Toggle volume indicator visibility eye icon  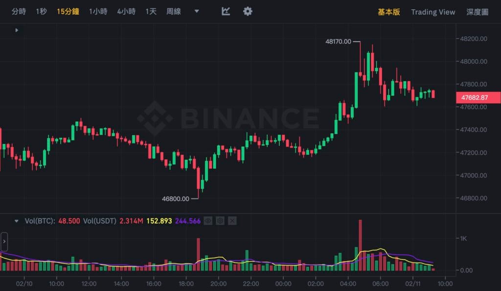[208, 221]
